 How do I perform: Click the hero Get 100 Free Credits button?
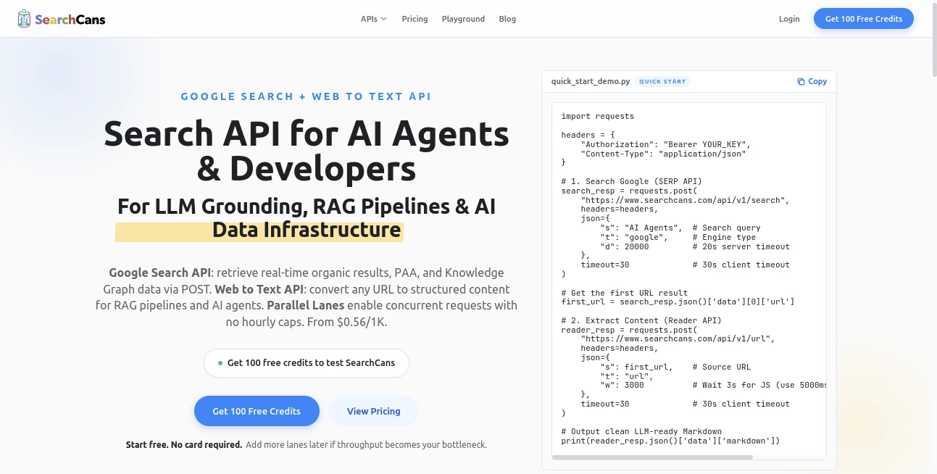click(257, 411)
